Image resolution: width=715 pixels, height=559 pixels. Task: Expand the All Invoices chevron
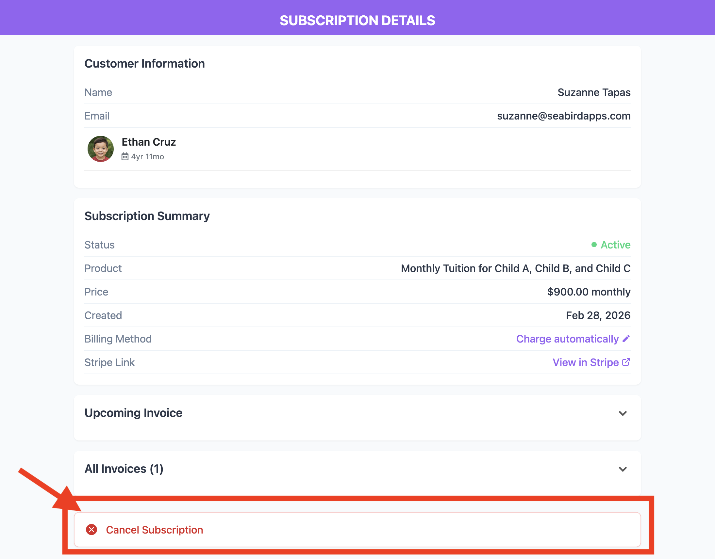[x=623, y=469]
